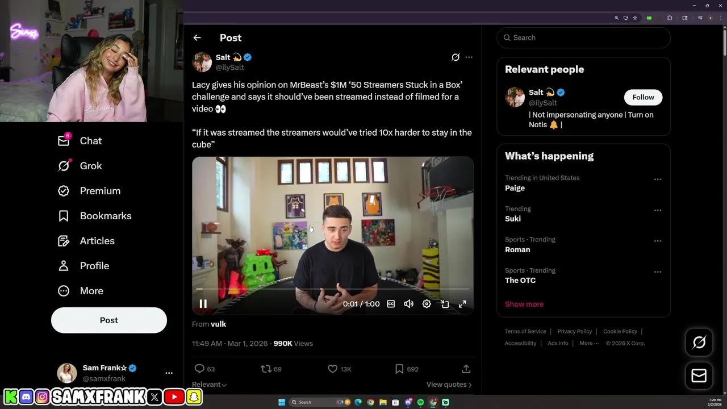727x409 pixels.
Task: Go back using the arrow beside Post
Action: 197,37
